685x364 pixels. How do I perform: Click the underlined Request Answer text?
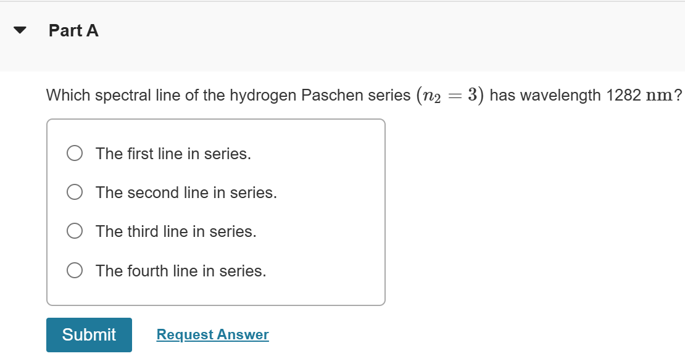[212, 334]
